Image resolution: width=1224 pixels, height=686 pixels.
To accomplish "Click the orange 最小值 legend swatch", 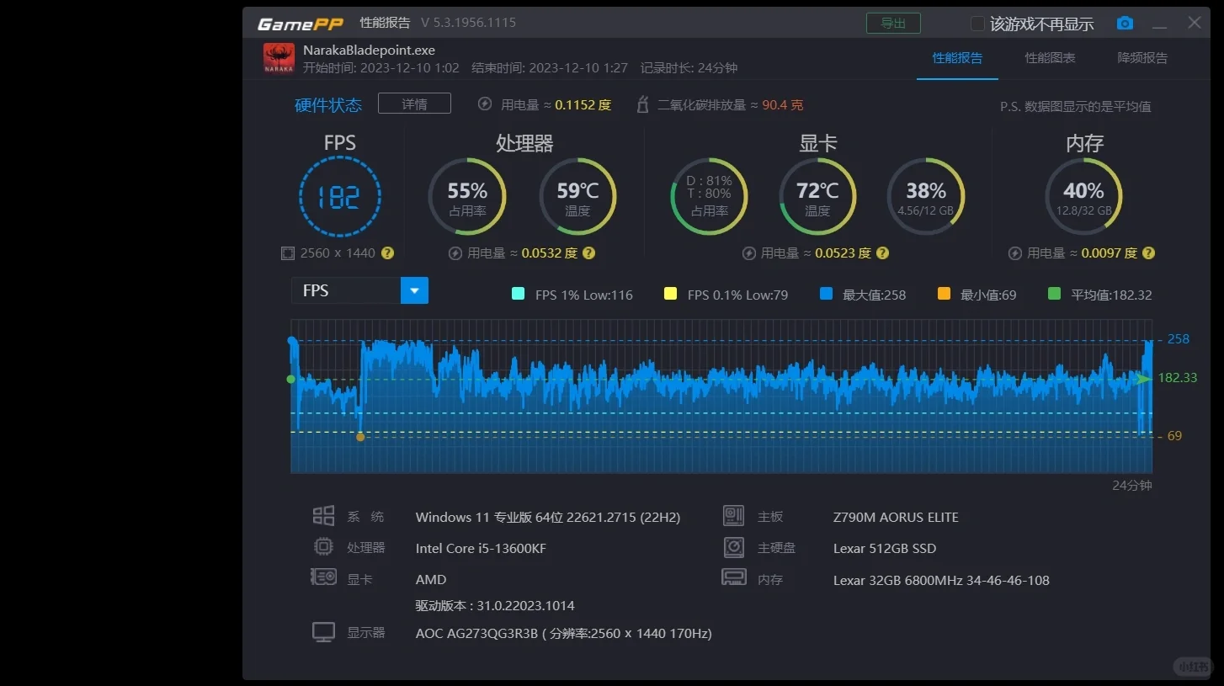I will [944, 294].
